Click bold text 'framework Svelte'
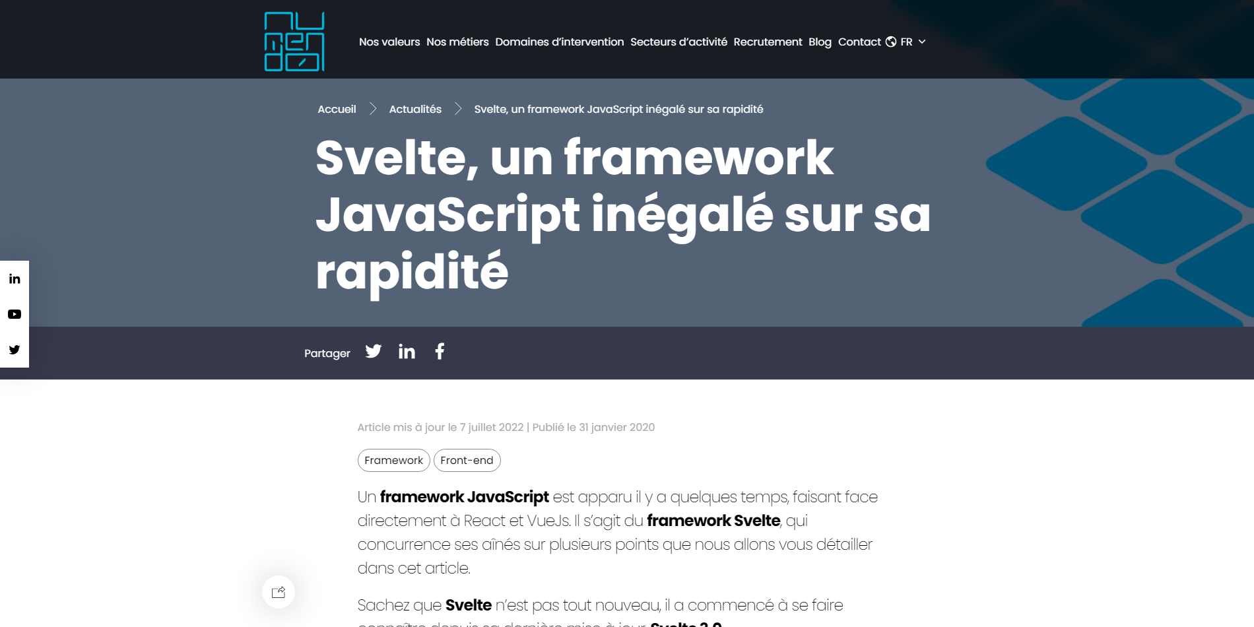 [x=713, y=521]
